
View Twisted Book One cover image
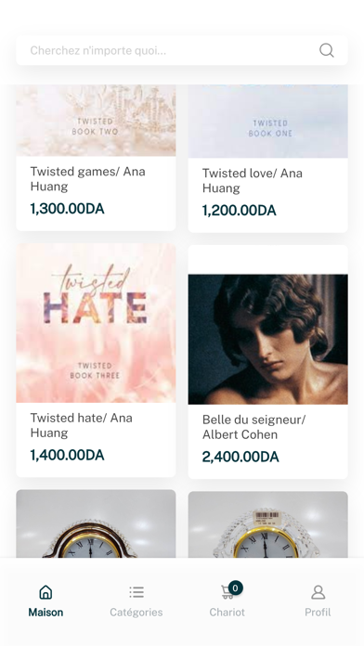[268, 121]
